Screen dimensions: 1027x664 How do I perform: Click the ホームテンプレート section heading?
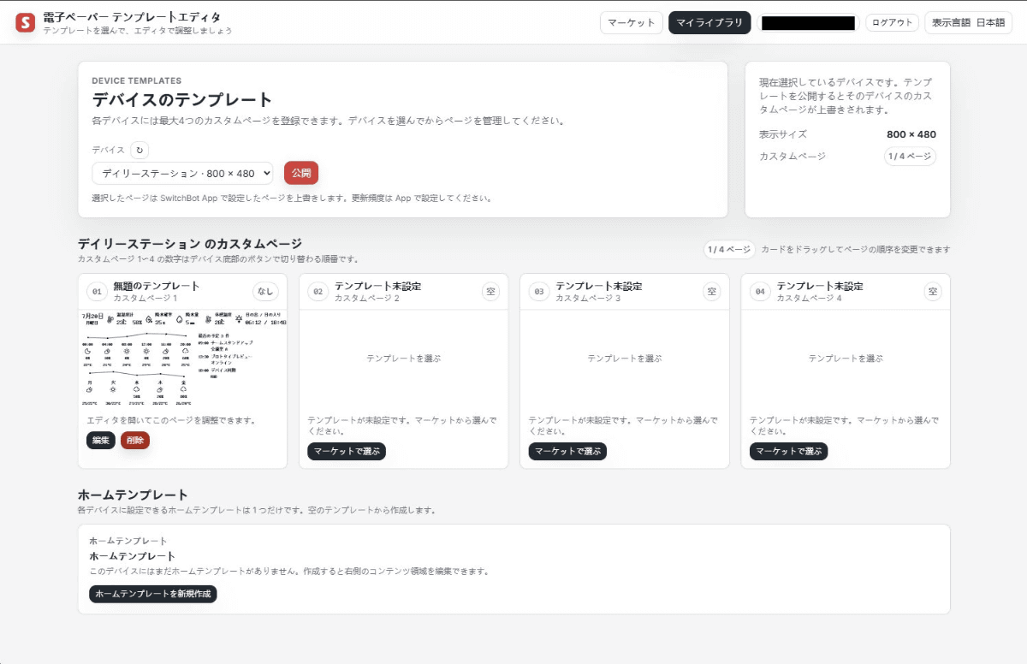(x=133, y=495)
